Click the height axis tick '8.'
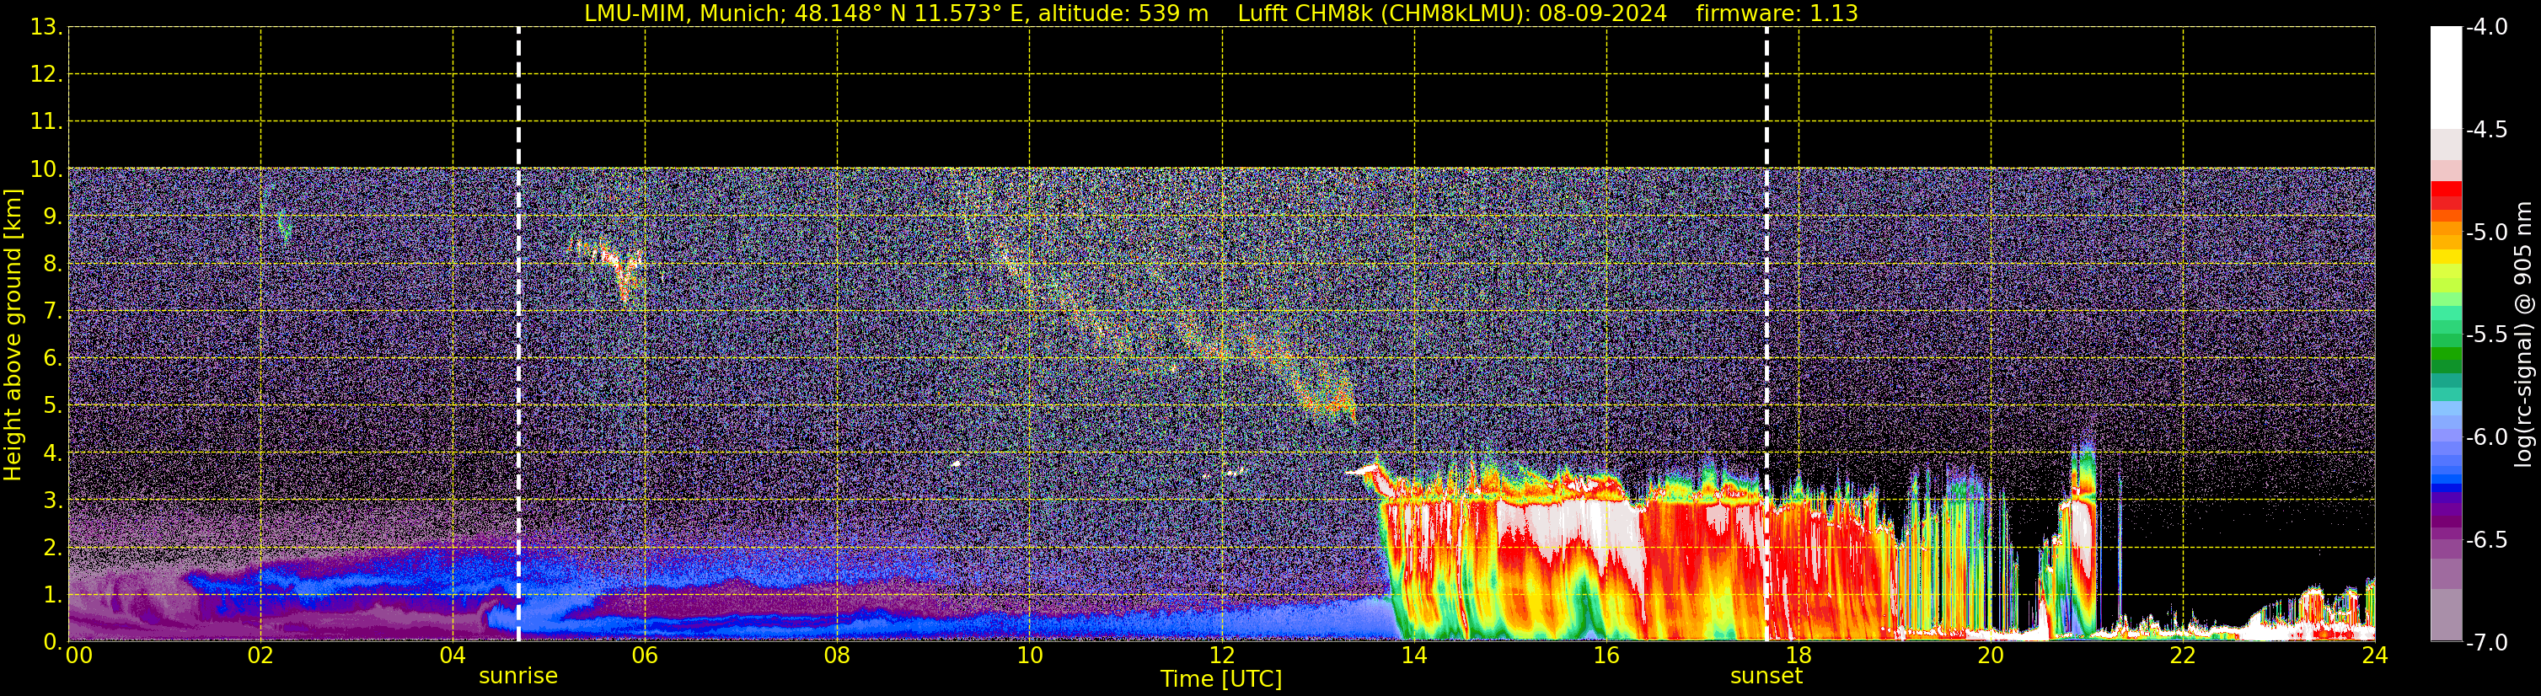Screen dimensions: 2541x696 [x=53, y=263]
